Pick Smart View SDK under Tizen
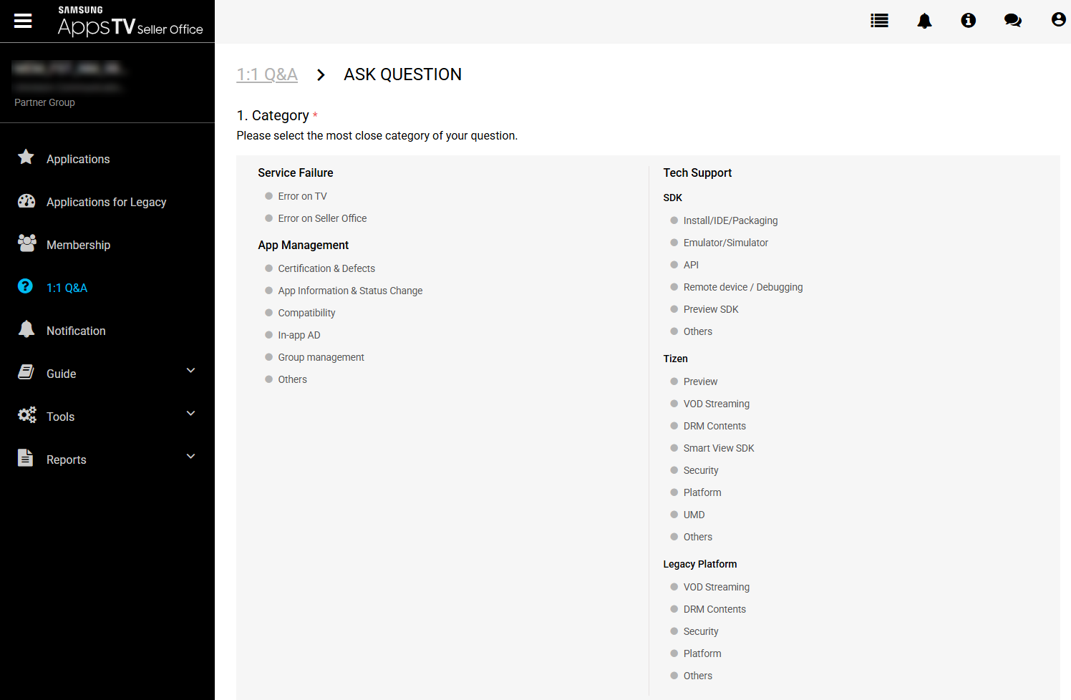 click(674, 448)
